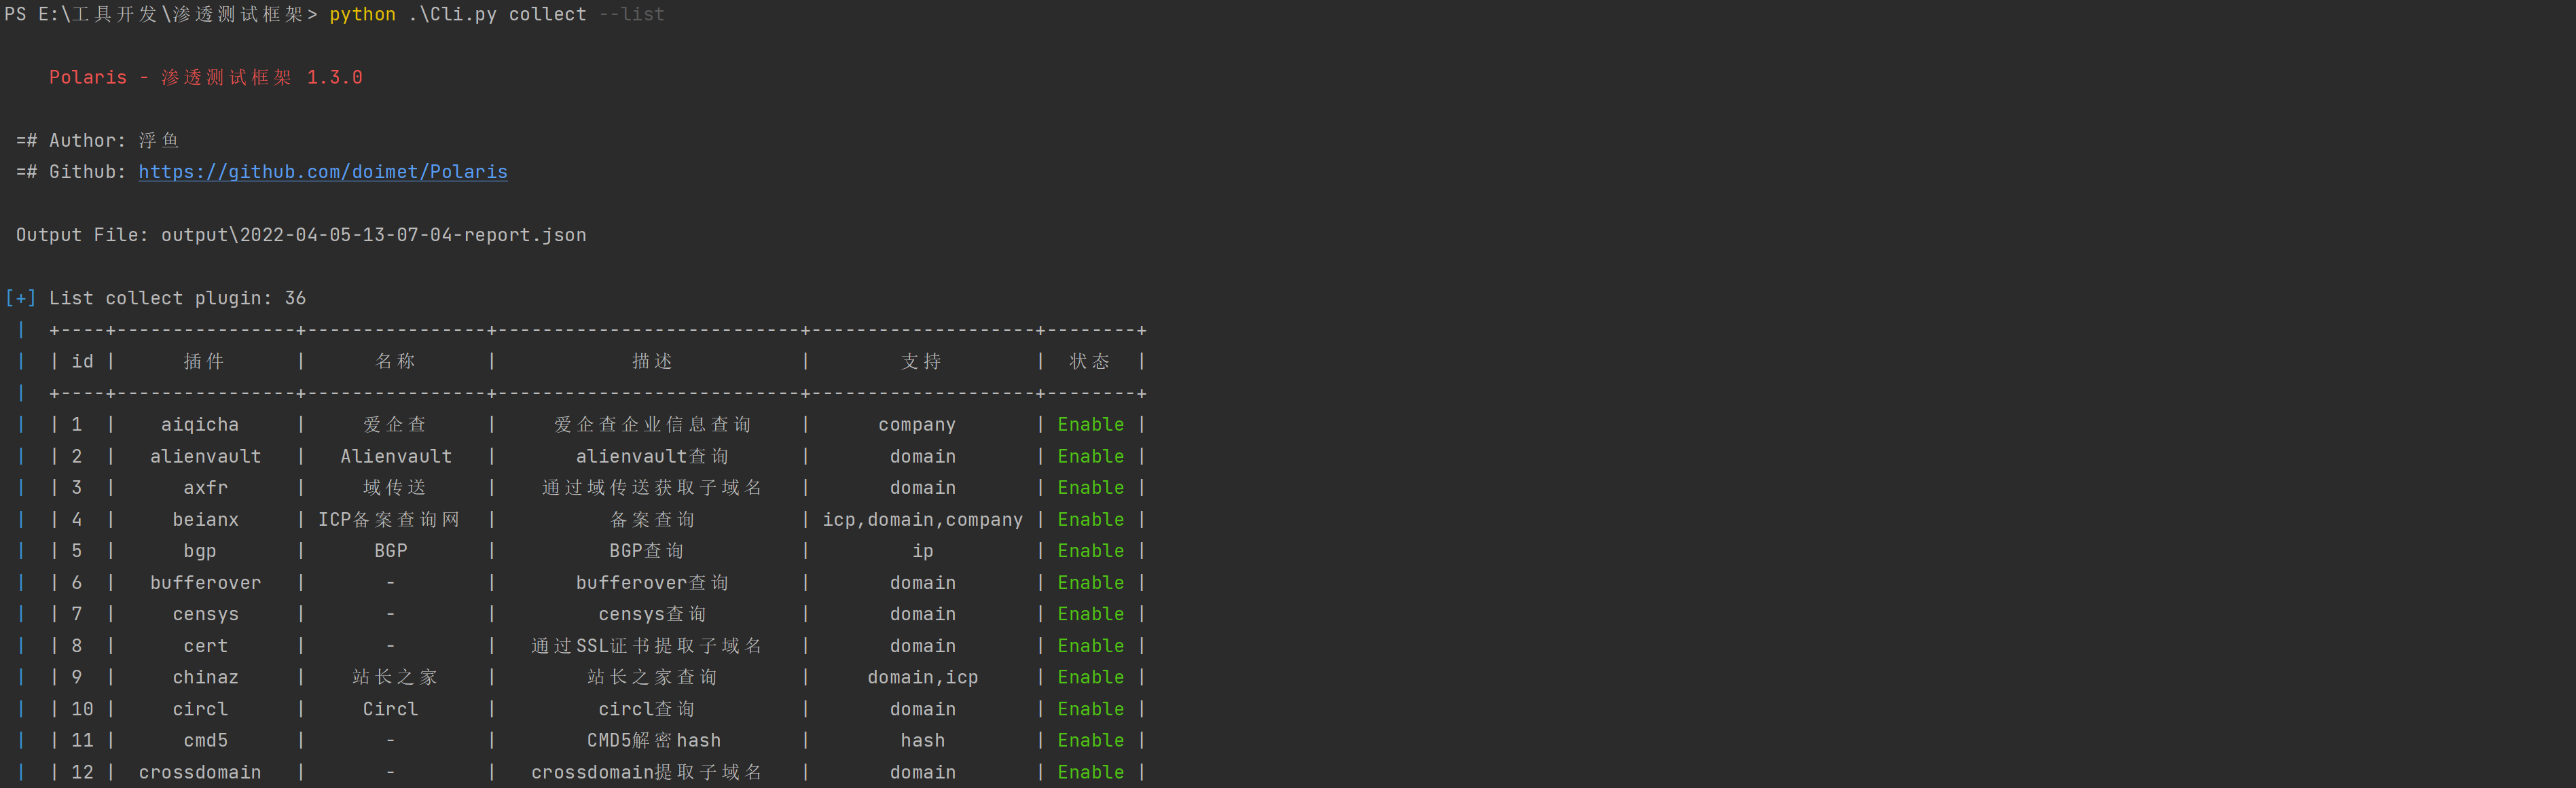Click the [+] List collect plugin marker
The height and width of the screenshot is (788, 2576).
[20, 298]
